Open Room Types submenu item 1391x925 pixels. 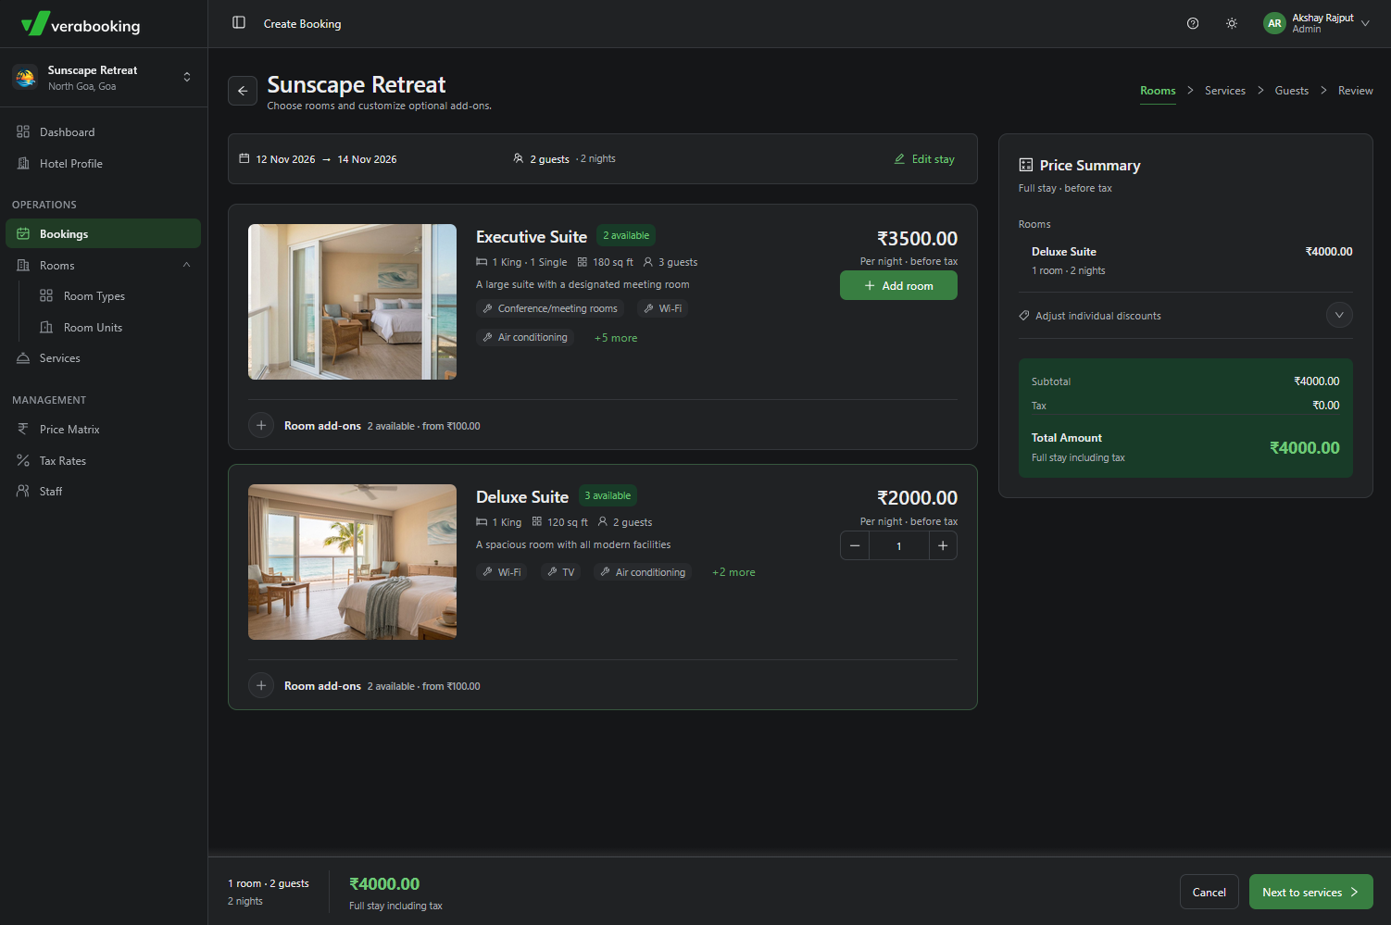point(94,296)
